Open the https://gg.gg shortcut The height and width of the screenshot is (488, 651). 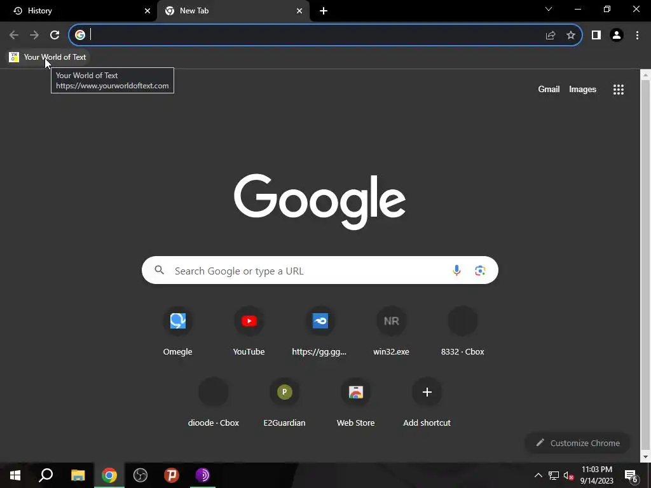click(320, 332)
